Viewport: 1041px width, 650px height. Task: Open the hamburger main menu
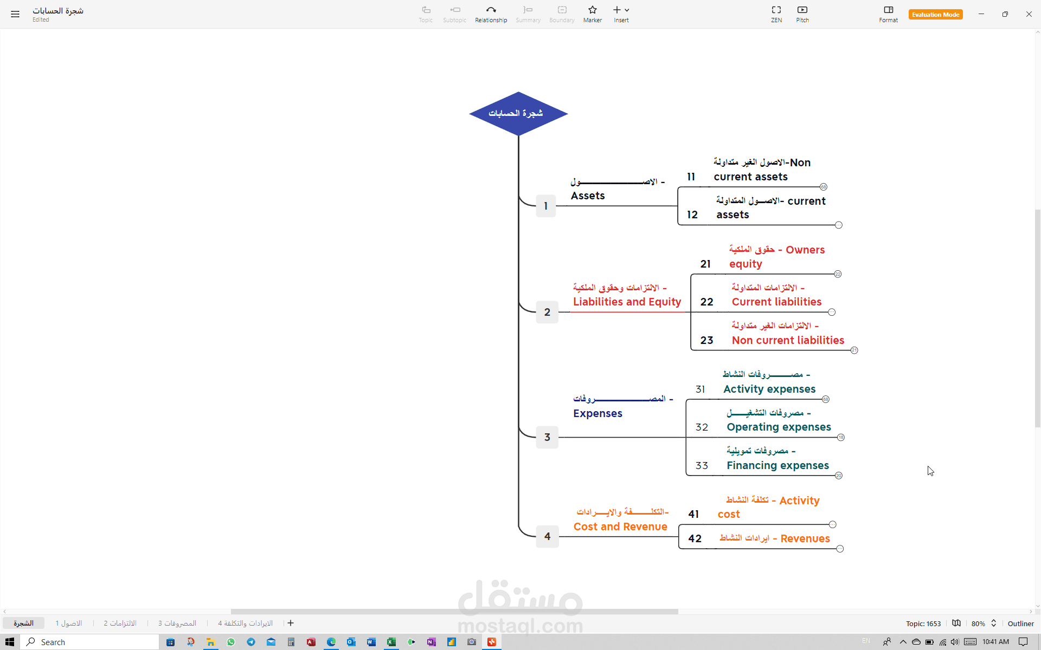pos(15,14)
